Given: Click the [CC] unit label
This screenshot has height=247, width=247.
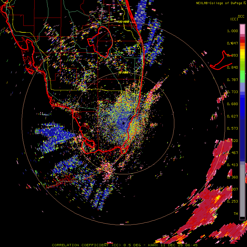Looking at the screenshot, I should tap(234, 19).
